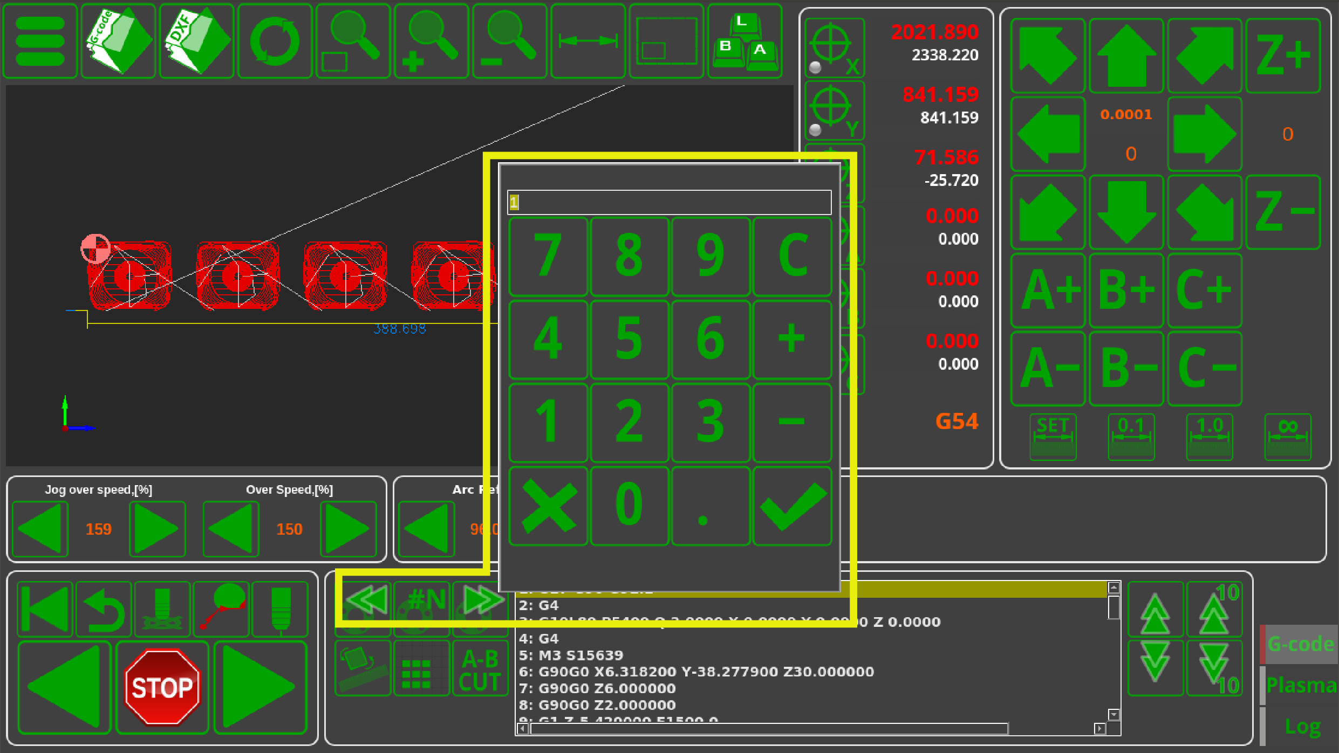Image resolution: width=1339 pixels, height=753 pixels.
Task: Switch to the Log tab
Action: (1302, 726)
